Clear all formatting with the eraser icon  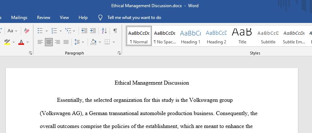click(27, 30)
